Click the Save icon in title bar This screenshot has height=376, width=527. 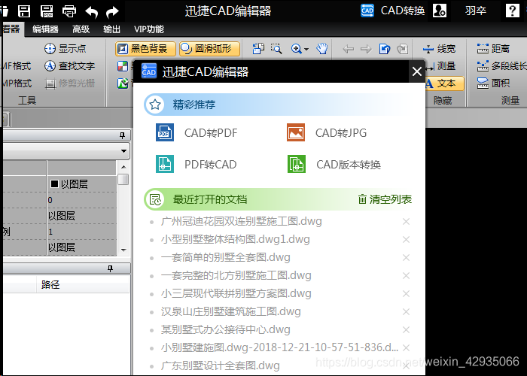[x=24, y=11]
